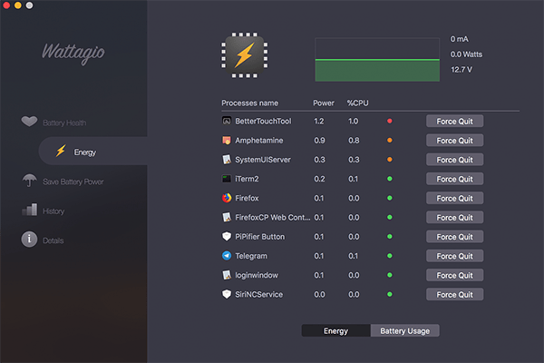Click BetterTouchTool's 1.2 power value

[319, 121]
